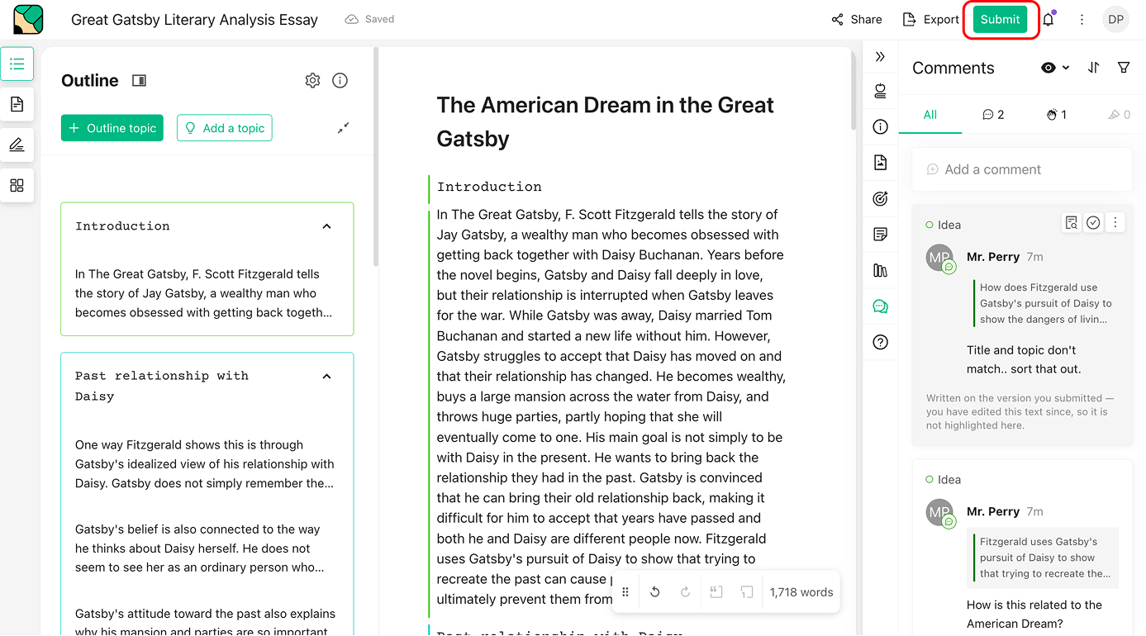Toggle comment visibility with the eye icon

pyautogui.click(x=1049, y=68)
